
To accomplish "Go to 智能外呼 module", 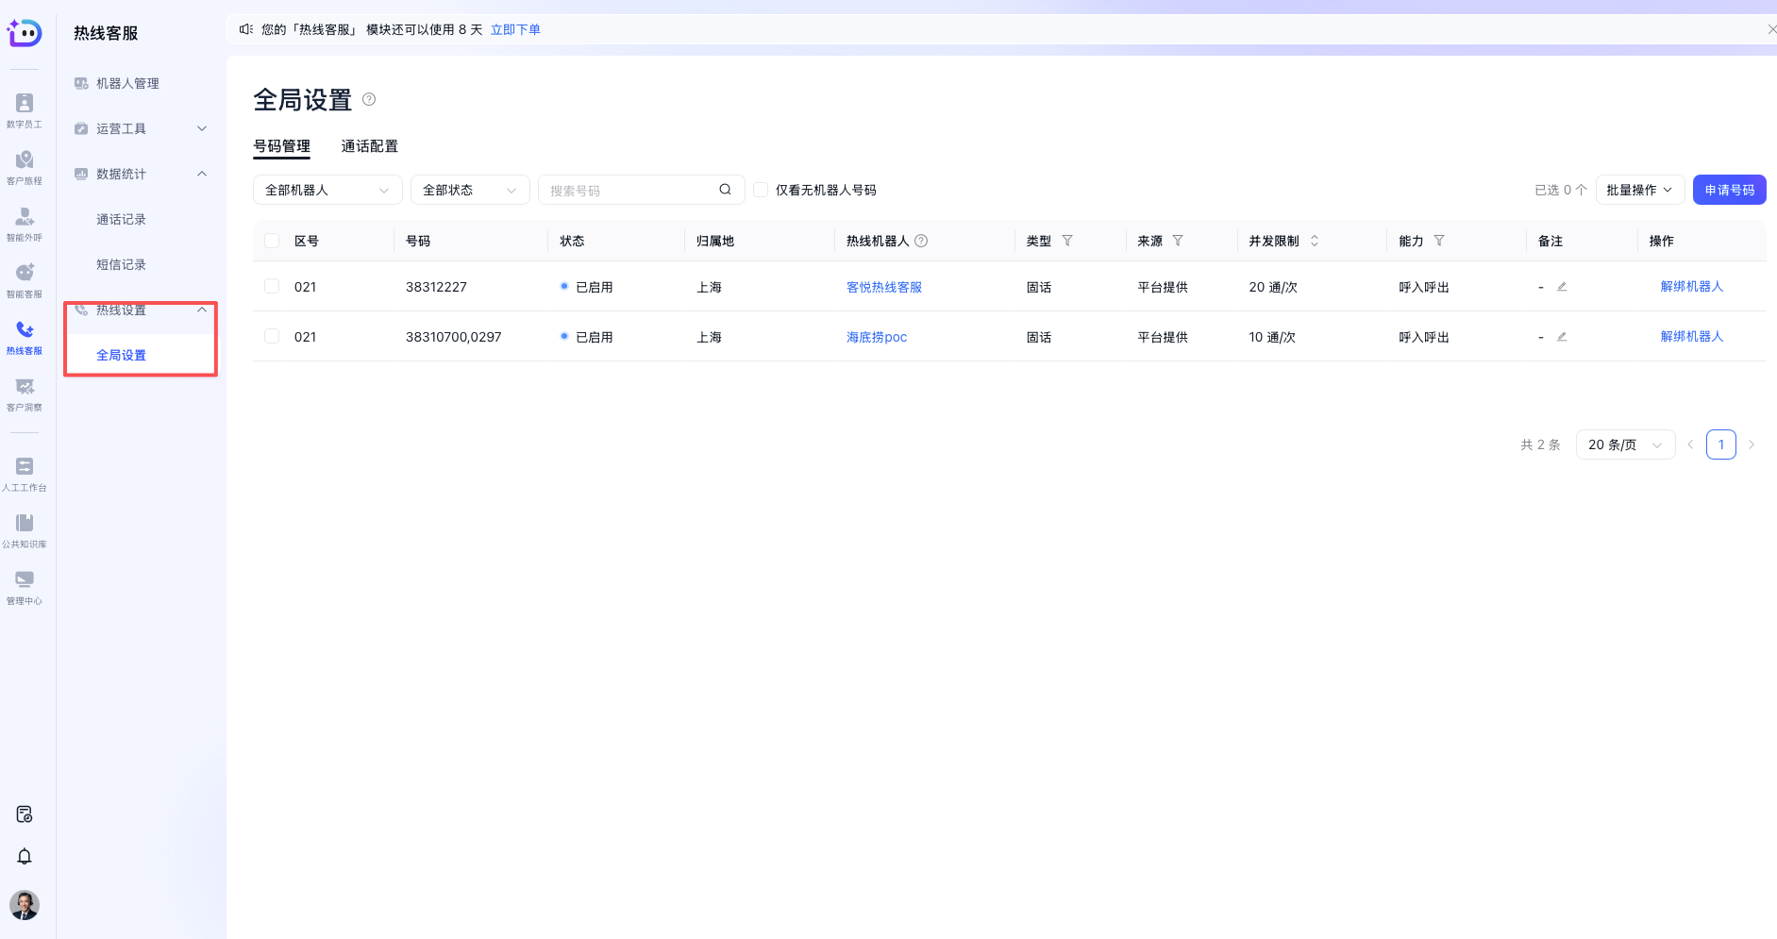I will point(25,223).
